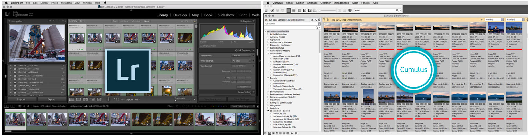This screenshot has height=136, width=531.
Task: Open Saved Preset dropdown showing Custom
Action: pos(241,55)
